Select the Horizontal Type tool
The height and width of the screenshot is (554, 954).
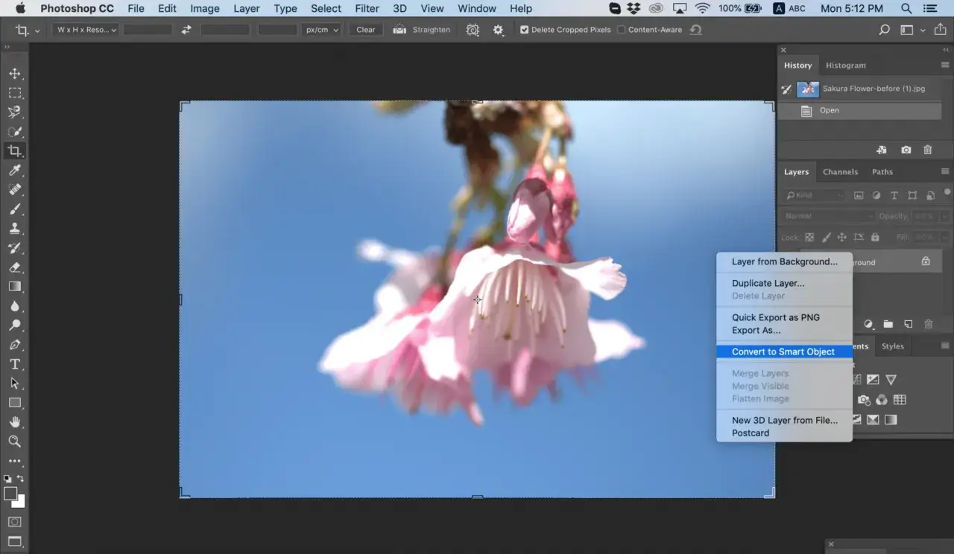(14, 364)
